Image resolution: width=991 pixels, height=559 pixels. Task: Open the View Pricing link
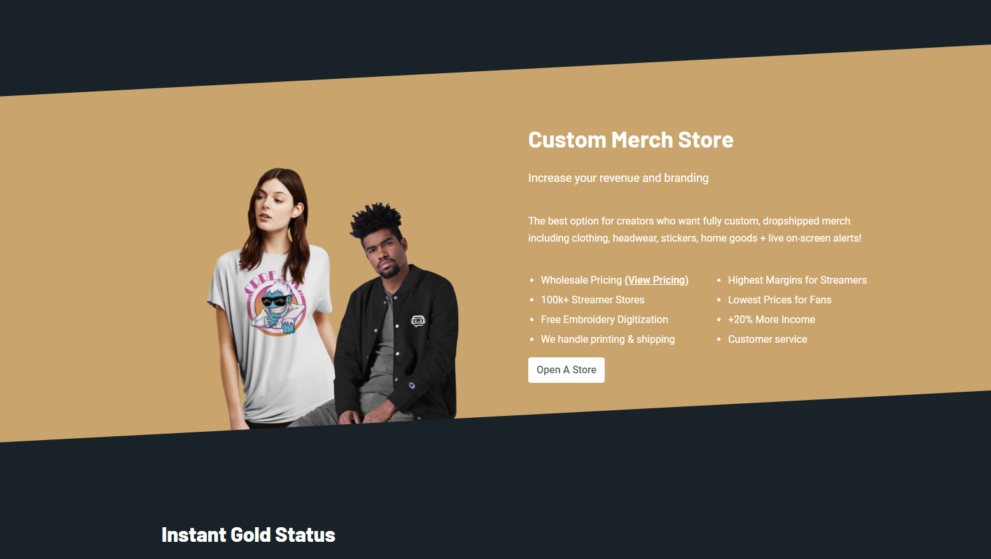[x=657, y=280]
